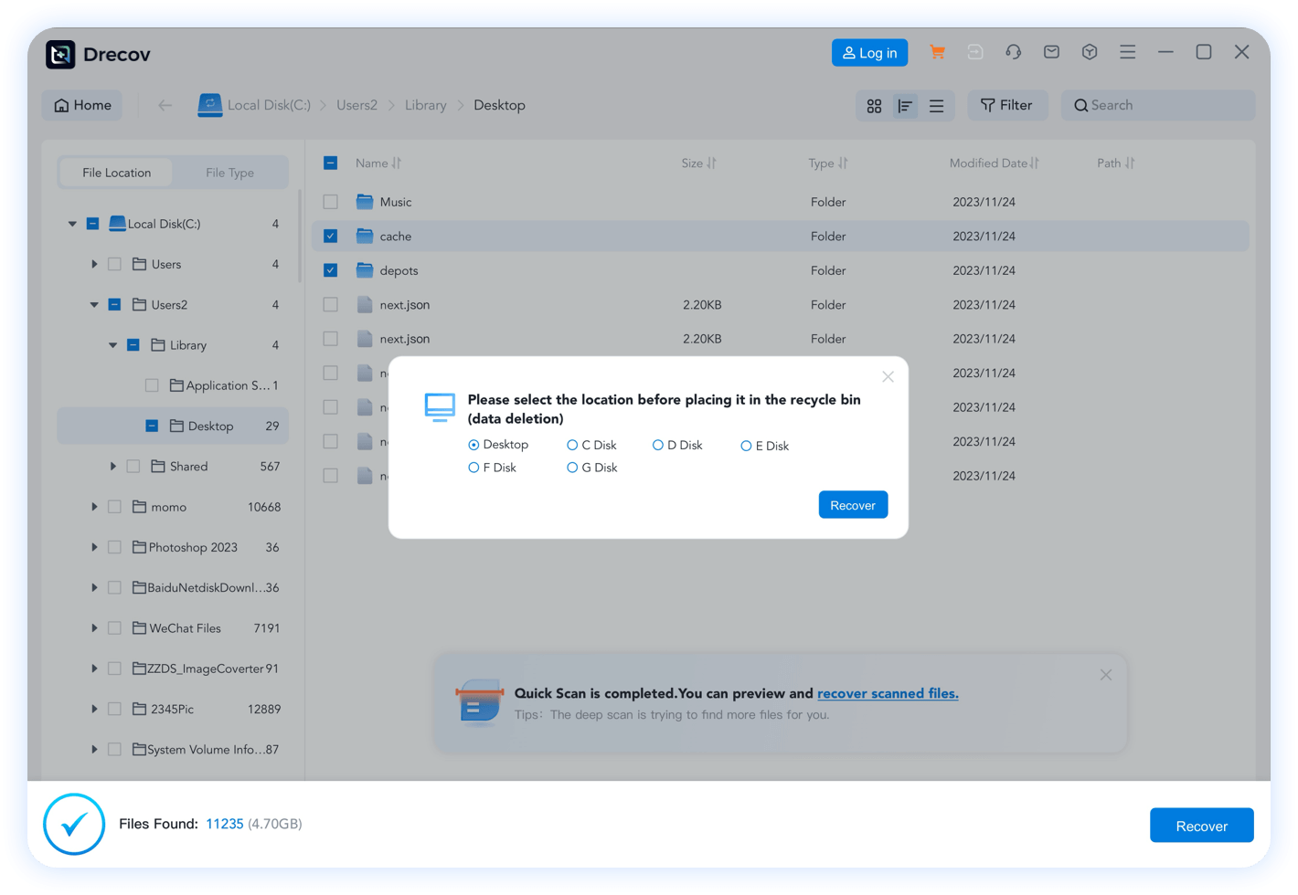1298x895 pixels.
Task: Click Recover button in the dialog
Action: coord(852,505)
